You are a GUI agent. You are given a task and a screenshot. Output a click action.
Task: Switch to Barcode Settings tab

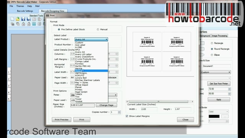(x=25, y=11)
